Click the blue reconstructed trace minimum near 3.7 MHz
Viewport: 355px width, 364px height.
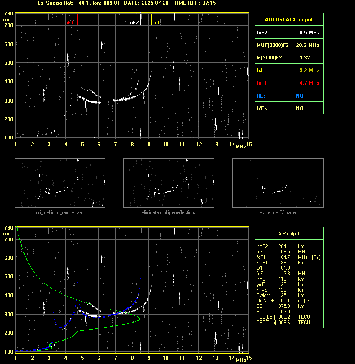60,328
